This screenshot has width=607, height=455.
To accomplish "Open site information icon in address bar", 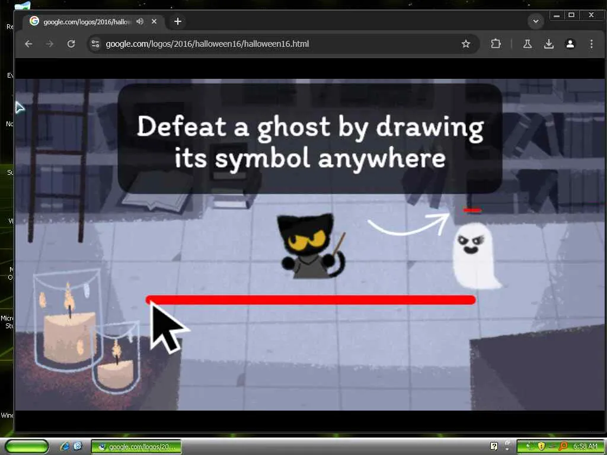I will 95,44.
